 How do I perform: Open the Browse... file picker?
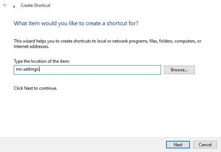[x=179, y=70]
